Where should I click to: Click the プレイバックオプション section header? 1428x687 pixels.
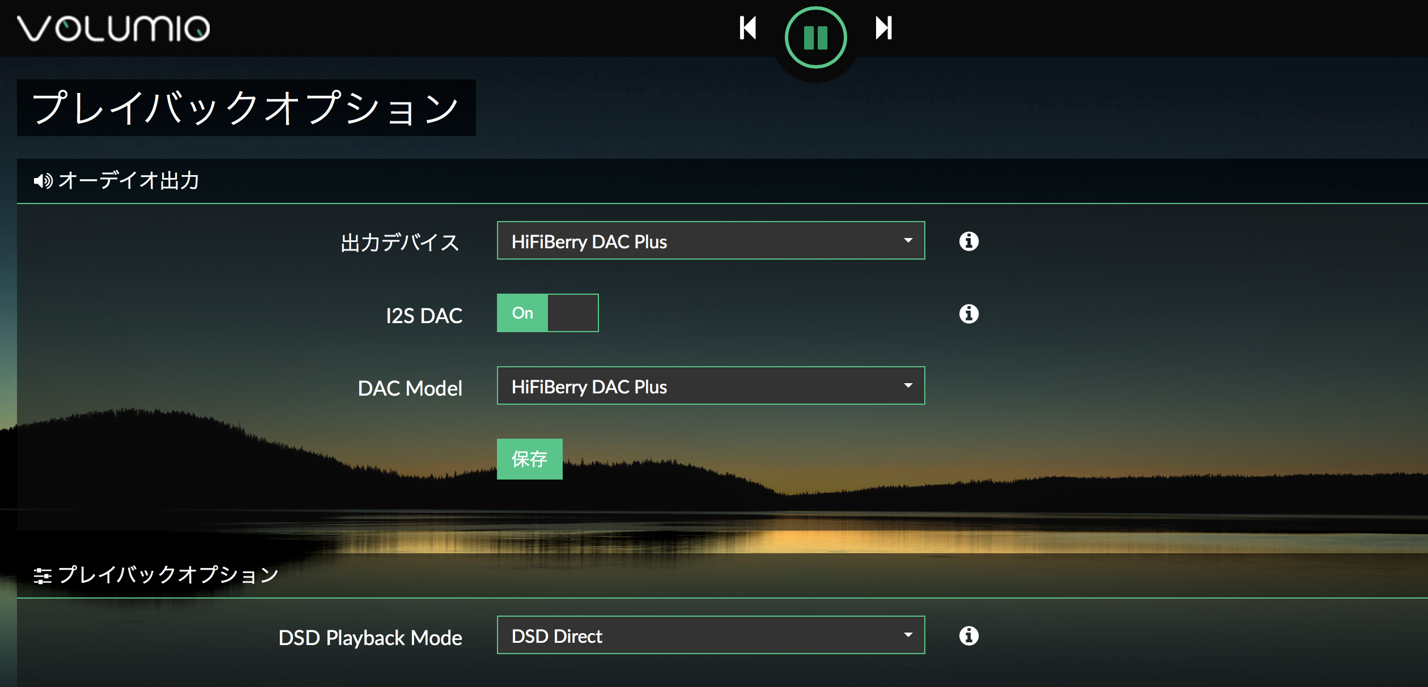pos(168,575)
